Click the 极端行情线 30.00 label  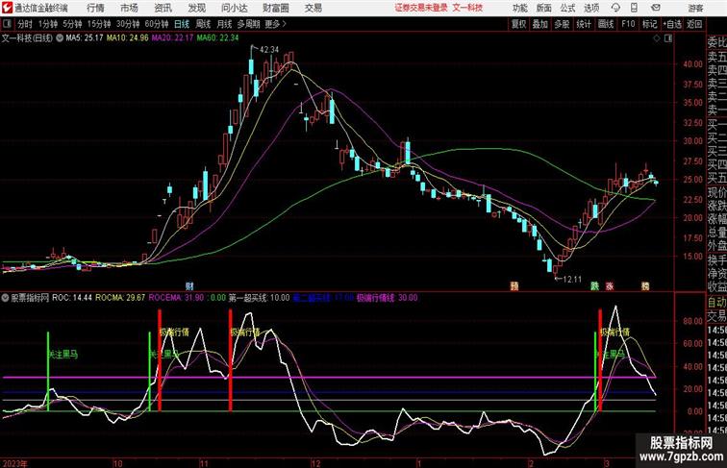click(387, 298)
